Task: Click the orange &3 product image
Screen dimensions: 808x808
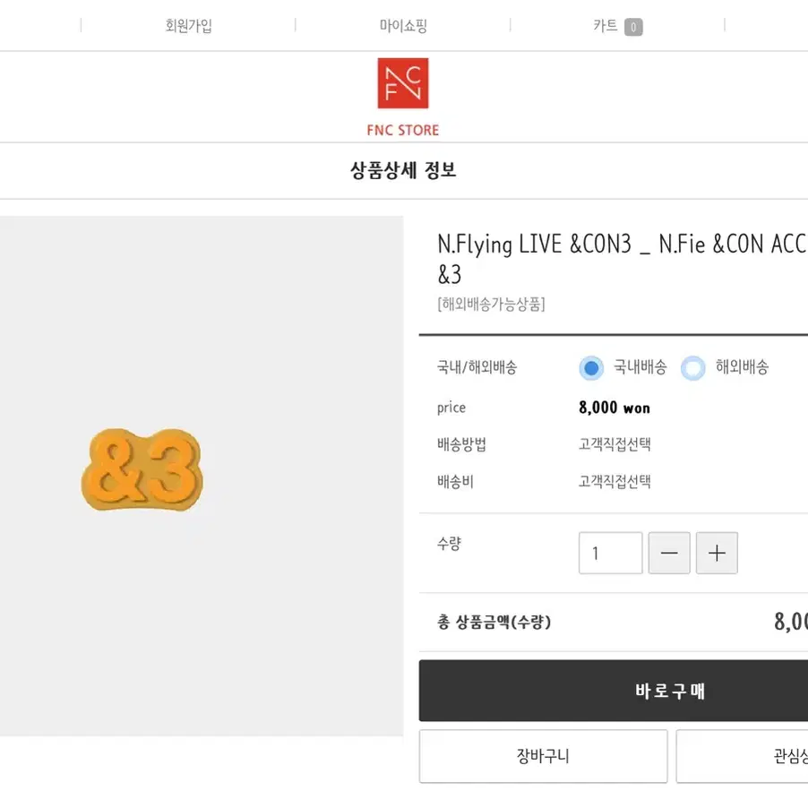Action: pyautogui.click(x=142, y=469)
